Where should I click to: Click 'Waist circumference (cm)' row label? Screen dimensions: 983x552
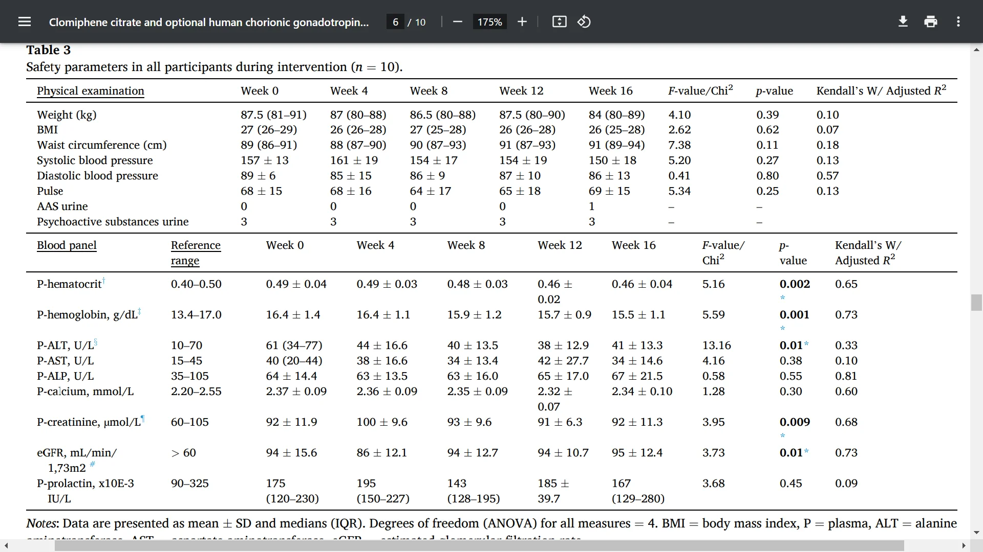click(102, 145)
